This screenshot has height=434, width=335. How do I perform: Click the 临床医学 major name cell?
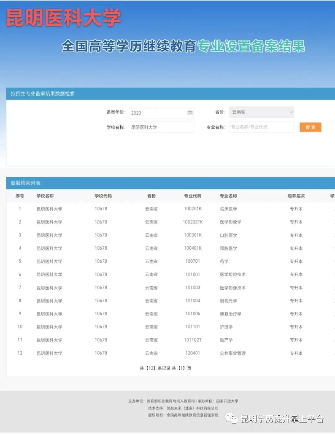[x=228, y=209]
